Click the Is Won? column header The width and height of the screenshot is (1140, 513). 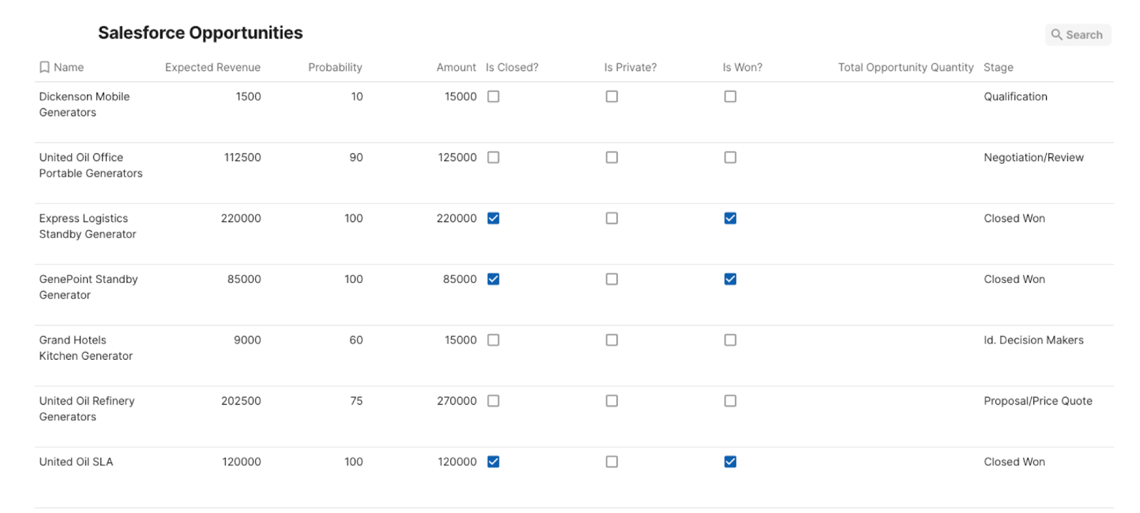tap(742, 67)
